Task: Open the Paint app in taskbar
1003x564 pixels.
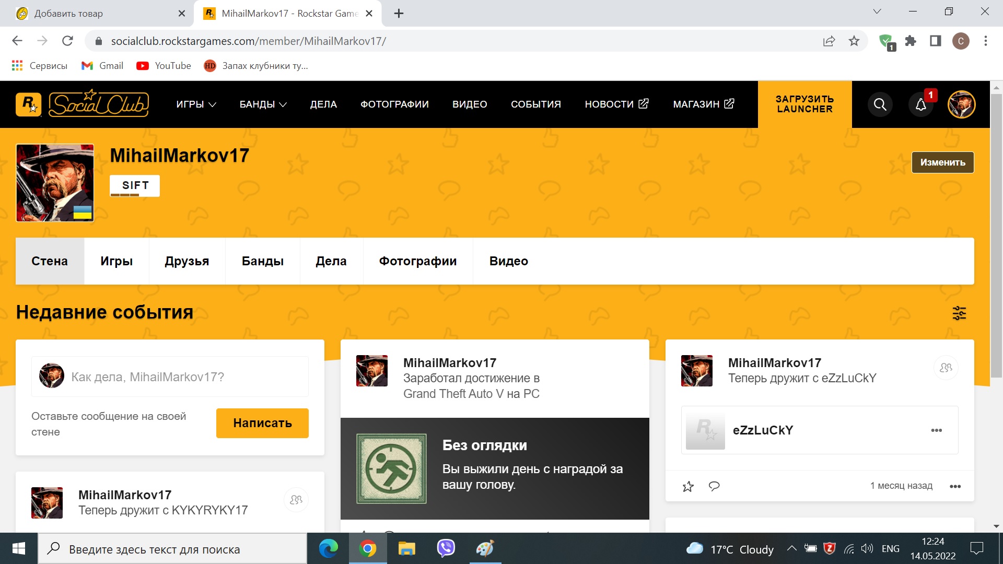Action: 485,548
